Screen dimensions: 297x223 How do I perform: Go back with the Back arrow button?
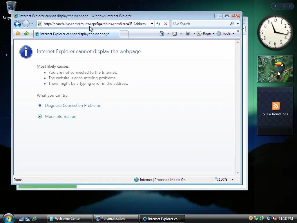[x=17, y=24]
